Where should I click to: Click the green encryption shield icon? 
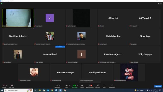[2, 4]
